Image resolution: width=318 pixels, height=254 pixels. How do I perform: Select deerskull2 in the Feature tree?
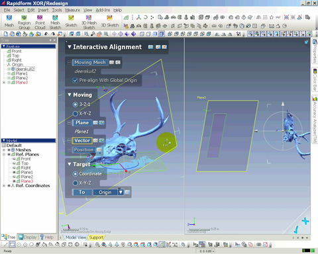point(25,69)
